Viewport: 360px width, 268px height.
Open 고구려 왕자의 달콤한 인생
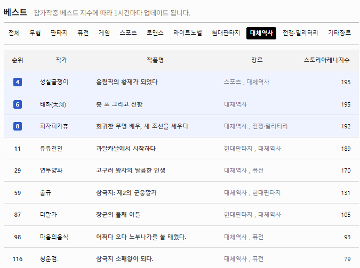[130, 170]
